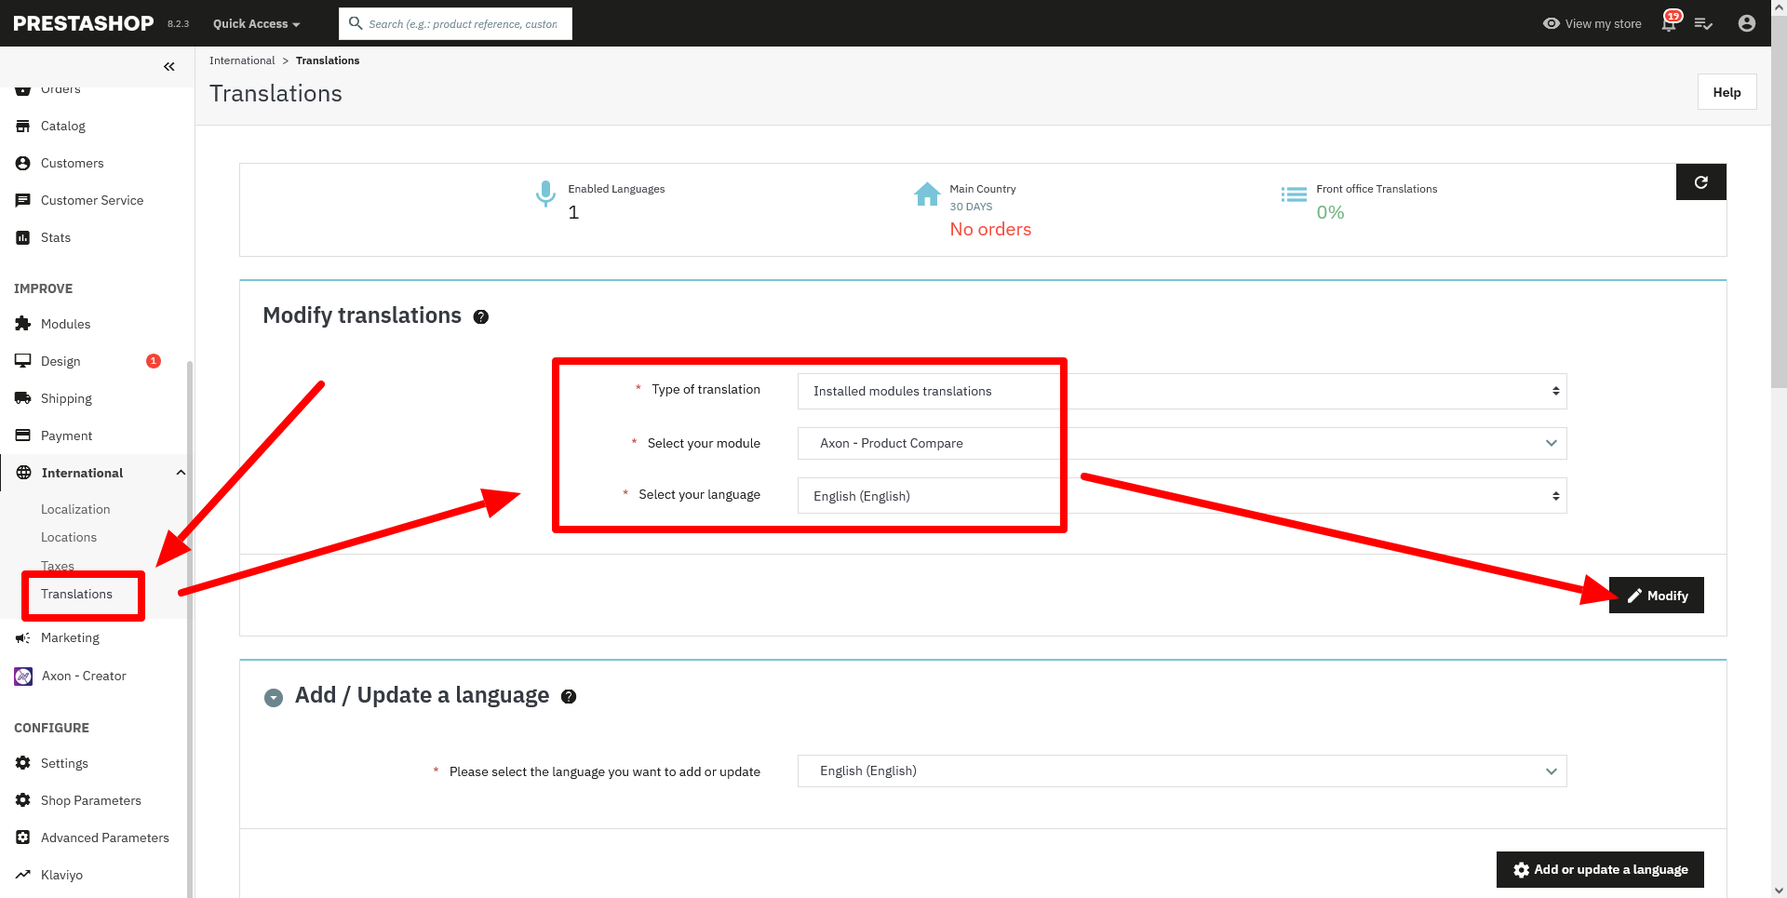
Task: Collapse the Add / Update a language section
Action: click(274, 698)
